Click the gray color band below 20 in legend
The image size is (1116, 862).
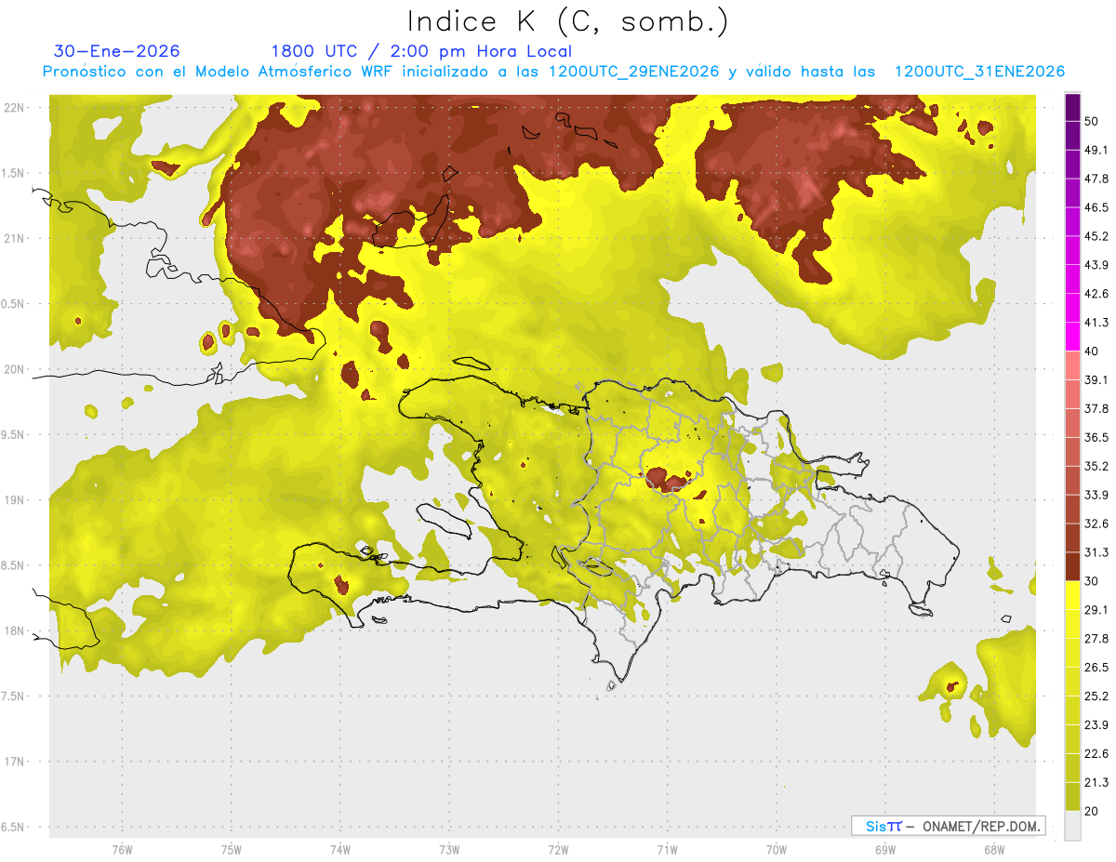point(1073,826)
